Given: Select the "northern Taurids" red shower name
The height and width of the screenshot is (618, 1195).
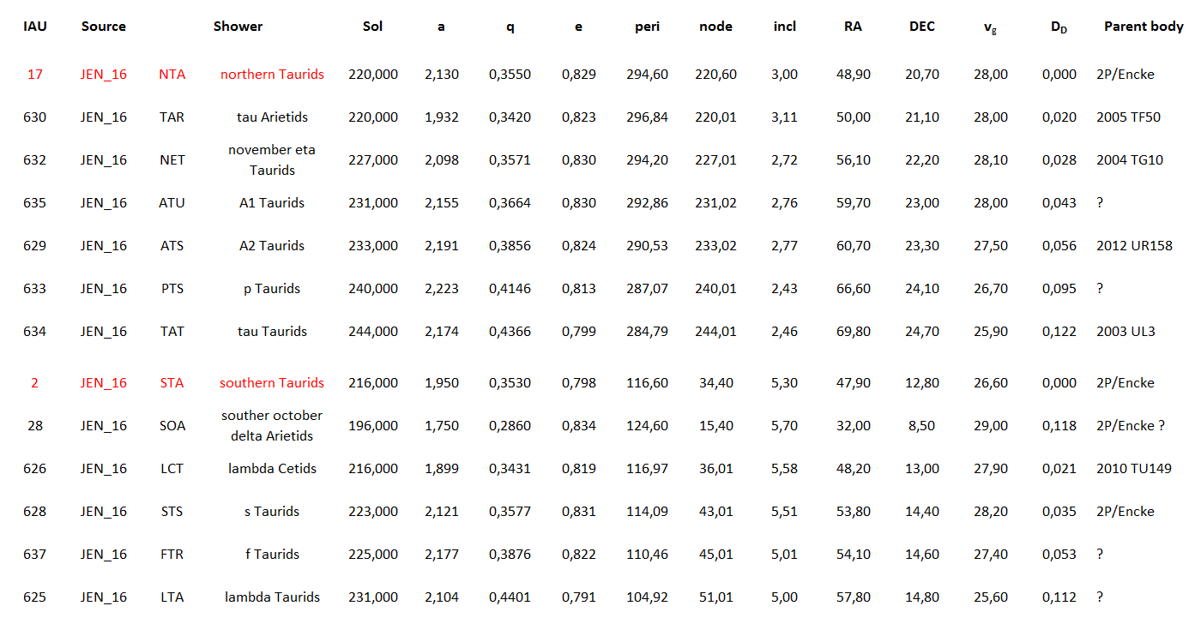Looking at the screenshot, I should pos(272,75).
